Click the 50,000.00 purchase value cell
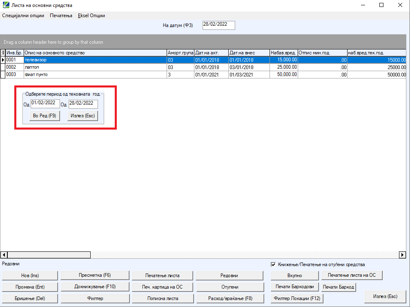 284,74
